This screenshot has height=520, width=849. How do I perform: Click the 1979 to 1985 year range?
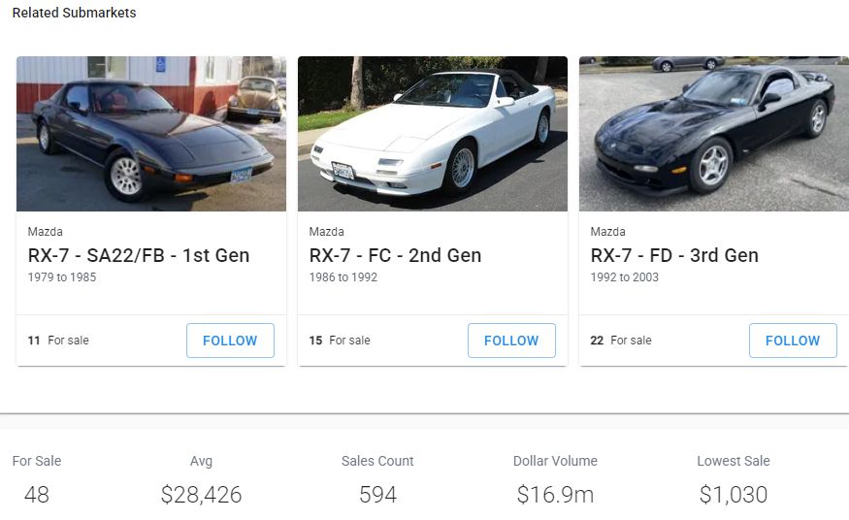coord(62,277)
